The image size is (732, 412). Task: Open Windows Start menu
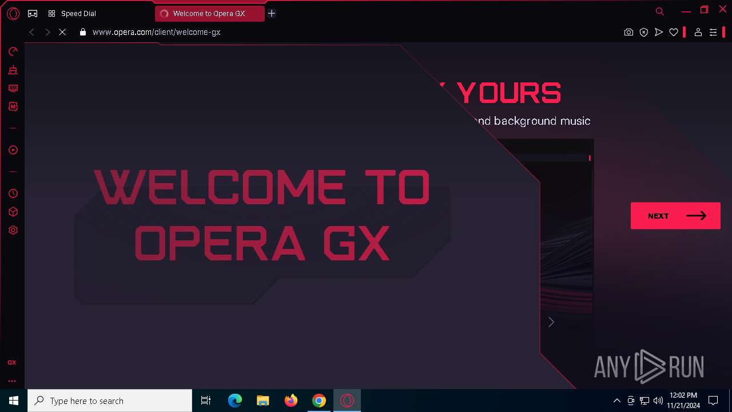click(x=14, y=401)
